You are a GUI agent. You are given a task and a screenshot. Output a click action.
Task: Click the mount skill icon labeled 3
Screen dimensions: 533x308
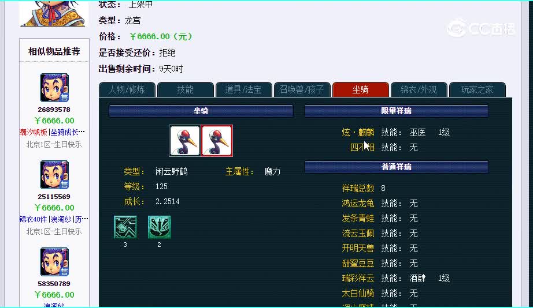coord(125,227)
